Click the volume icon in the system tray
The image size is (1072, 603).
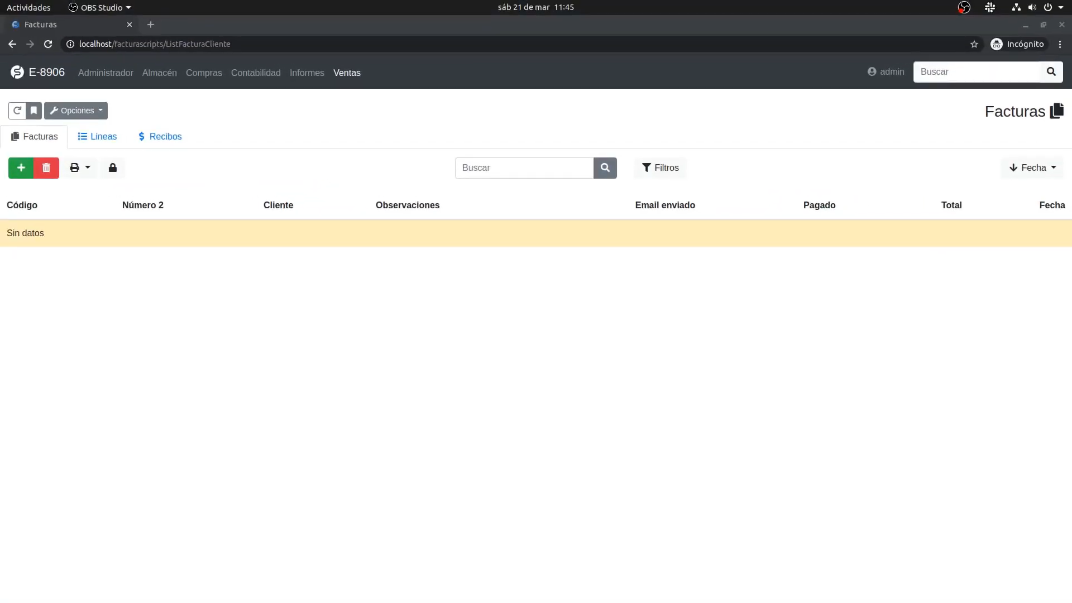pyautogui.click(x=1032, y=7)
